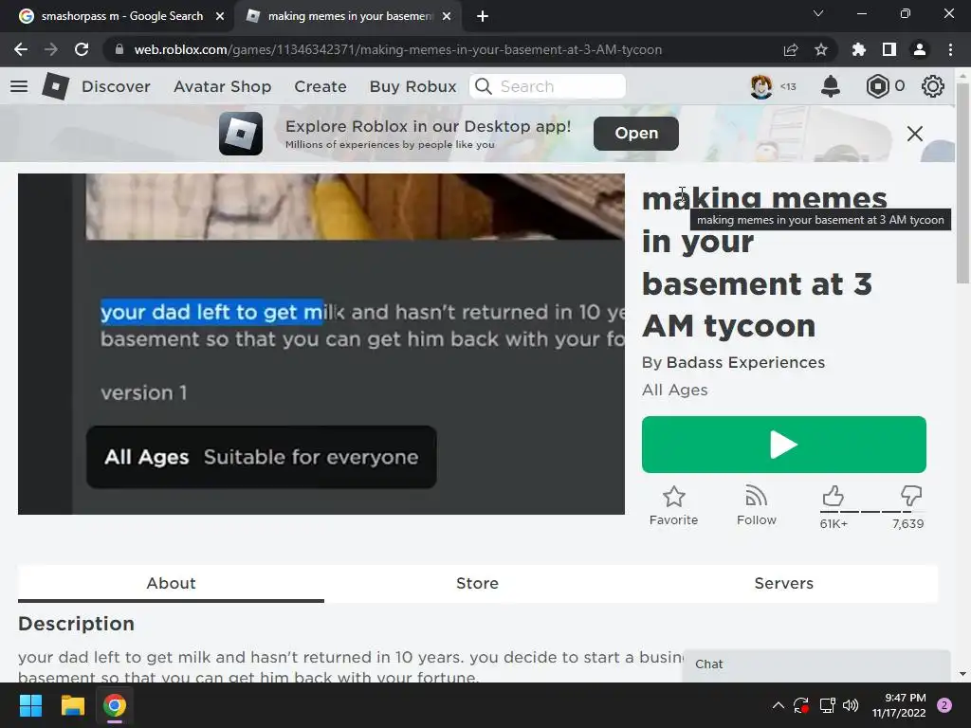Open the notifications bell
The width and height of the screenshot is (971, 728).
point(831,86)
